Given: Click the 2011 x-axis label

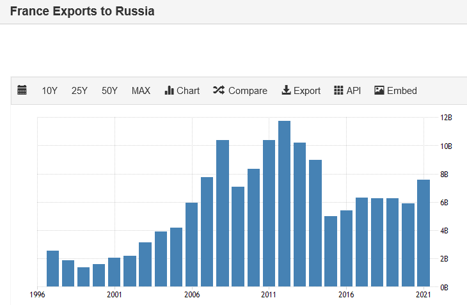Looking at the screenshot, I should (x=269, y=295).
